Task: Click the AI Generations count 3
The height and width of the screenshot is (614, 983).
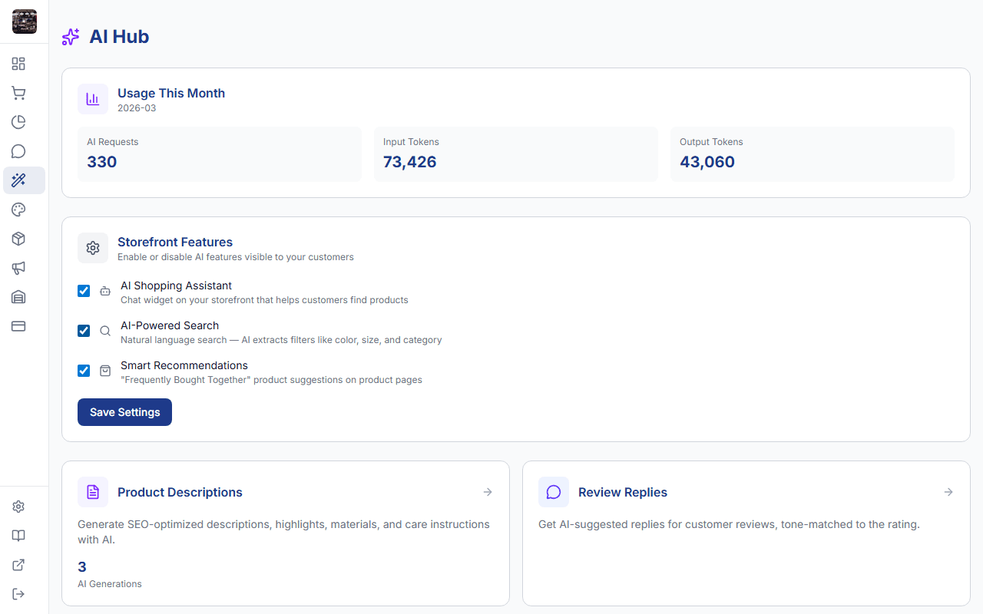Action: (x=82, y=567)
